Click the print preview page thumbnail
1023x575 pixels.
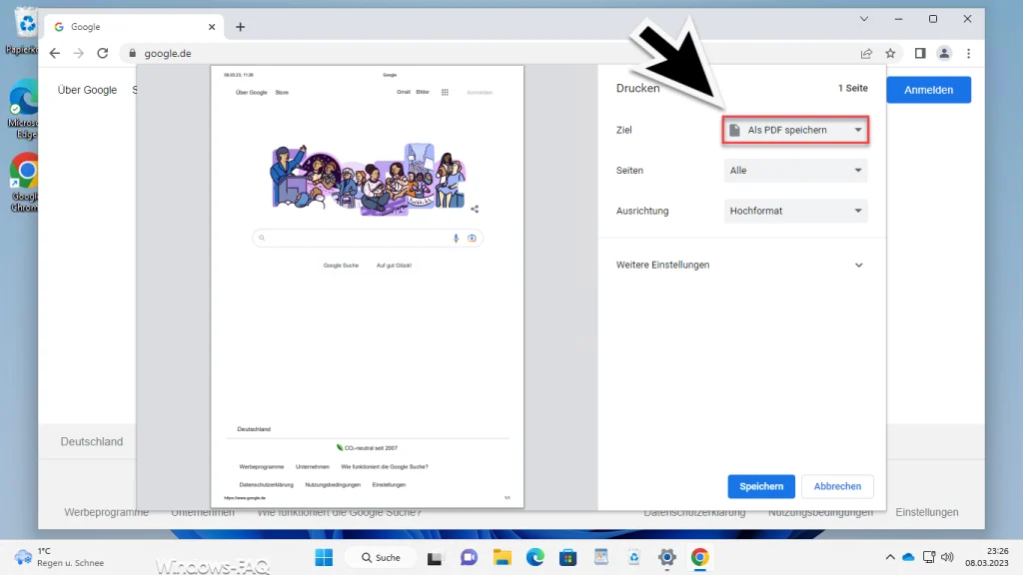point(368,287)
